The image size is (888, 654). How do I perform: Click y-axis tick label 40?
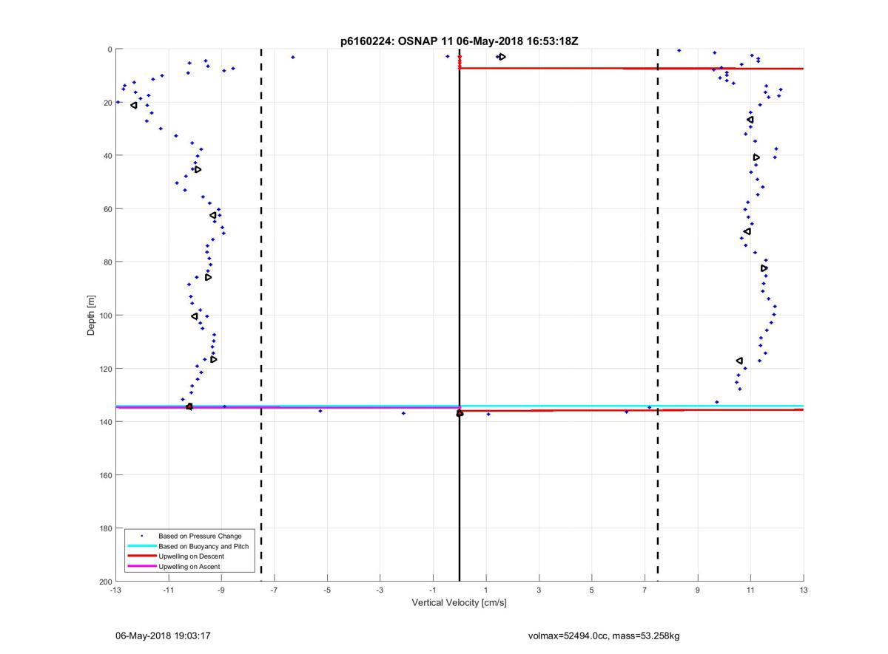click(x=107, y=156)
